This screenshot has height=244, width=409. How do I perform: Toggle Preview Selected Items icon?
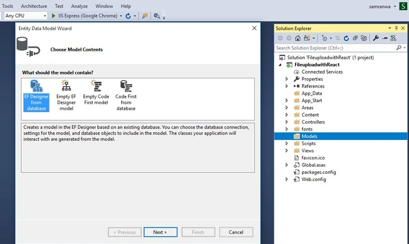pyautogui.click(x=385, y=38)
